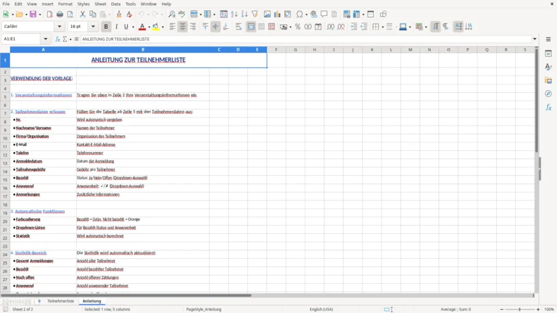The width and height of the screenshot is (557, 313).
Task: Open Font Color dropdown arrow
Action: (x=149, y=27)
